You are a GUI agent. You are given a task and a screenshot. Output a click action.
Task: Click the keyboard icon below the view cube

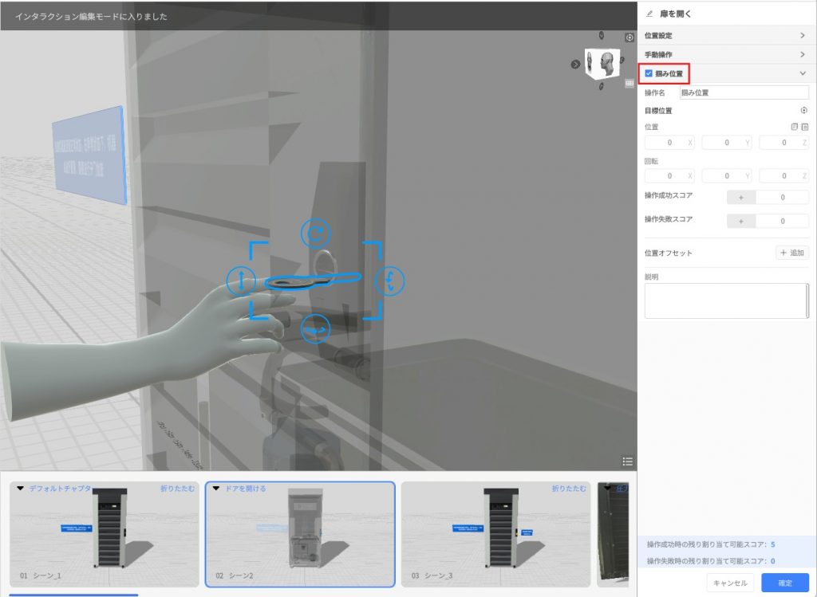point(629,83)
